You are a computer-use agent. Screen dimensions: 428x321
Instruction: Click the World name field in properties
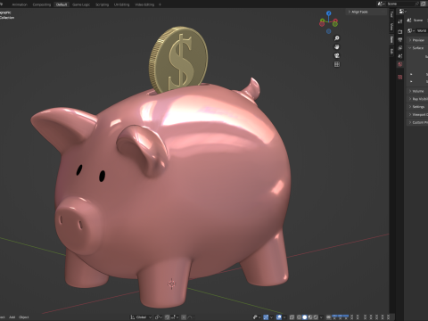point(422,30)
